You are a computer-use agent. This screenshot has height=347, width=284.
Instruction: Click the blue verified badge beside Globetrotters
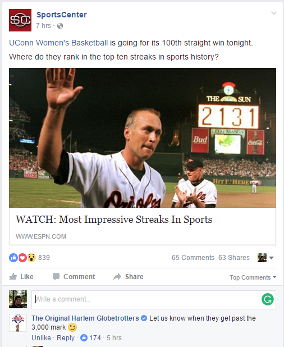click(x=144, y=318)
